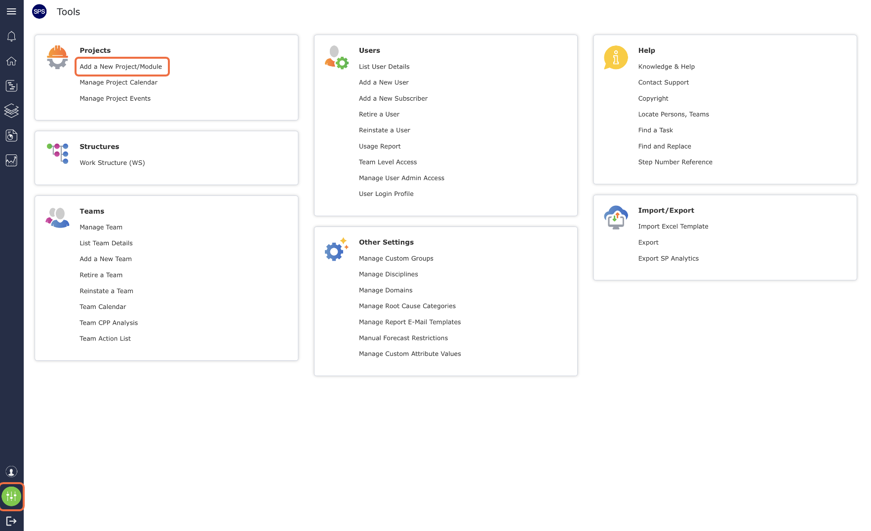Go to the home icon in the sidebar
Image resolution: width=871 pixels, height=531 pixels.
tap(11, 61)
